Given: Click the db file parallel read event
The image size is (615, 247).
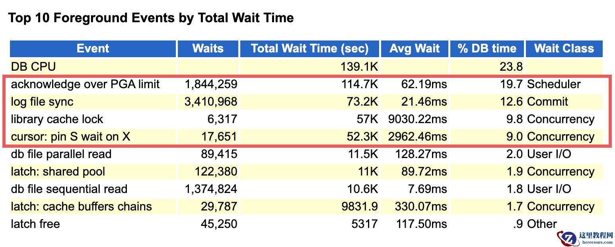Looking at the screenshot, I should [61, 154].
